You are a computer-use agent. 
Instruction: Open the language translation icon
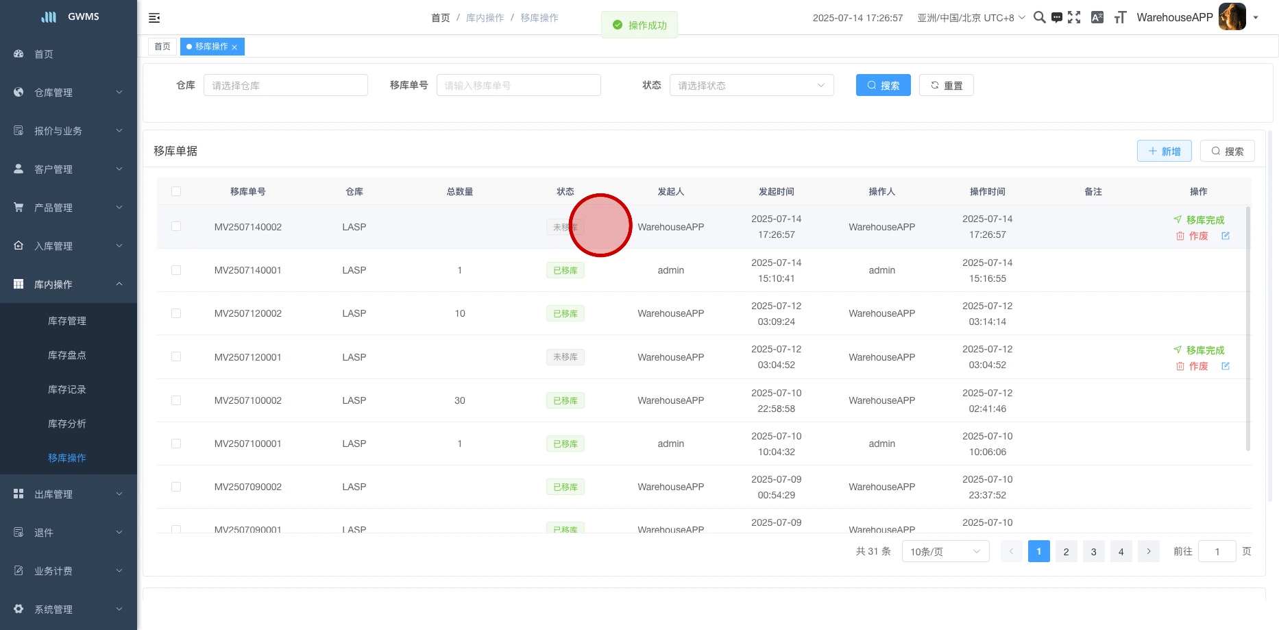coord(1097,18)
